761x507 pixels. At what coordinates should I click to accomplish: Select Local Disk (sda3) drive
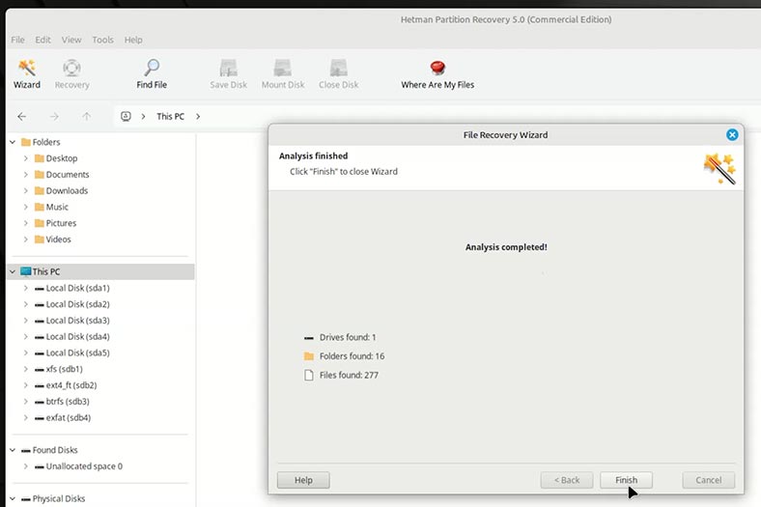(72, 321)
